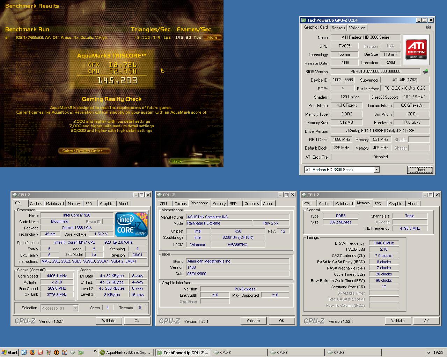Screen dimensions: 447x357
Task: Select the Graphics Card tab in GPU-Z
Action: click(316, 27)
